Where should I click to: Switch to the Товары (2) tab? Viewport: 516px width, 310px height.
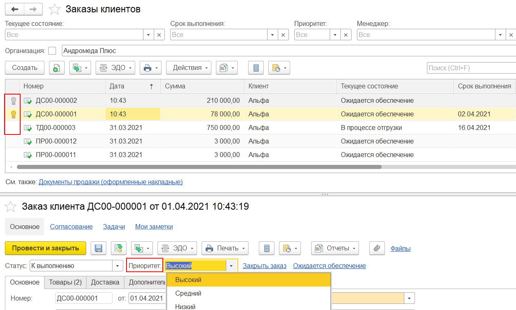[65, 282]
